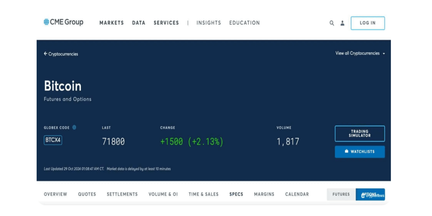432x216 pixels.
Task: Switch to the Futures toggle
Action: [x=341, y=194]
